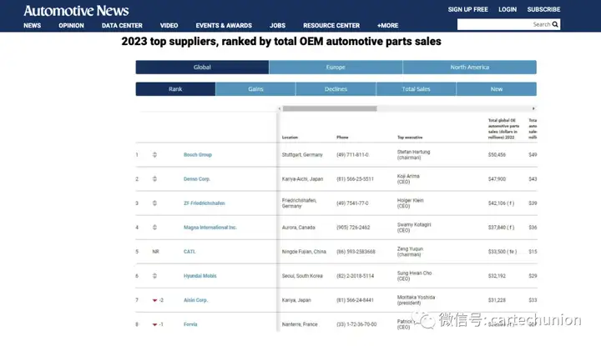601x346 pixels.
Task: Click the rank change icon for Bosch Group
Action: point(154,154)
